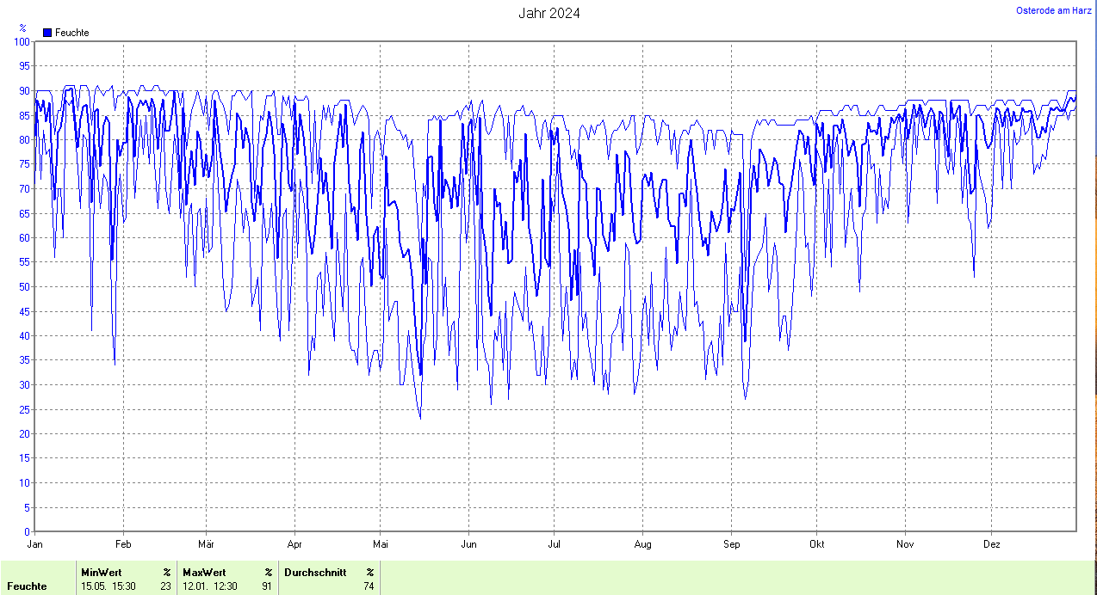Viewport: 1097px width, 595px height.
Task: Select the Sep month axis label
Action: (x=731, y=544)
